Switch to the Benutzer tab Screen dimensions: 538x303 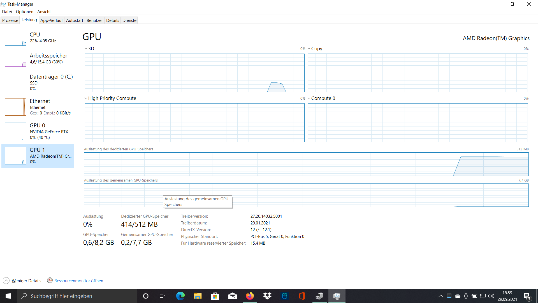click(95, 20)
